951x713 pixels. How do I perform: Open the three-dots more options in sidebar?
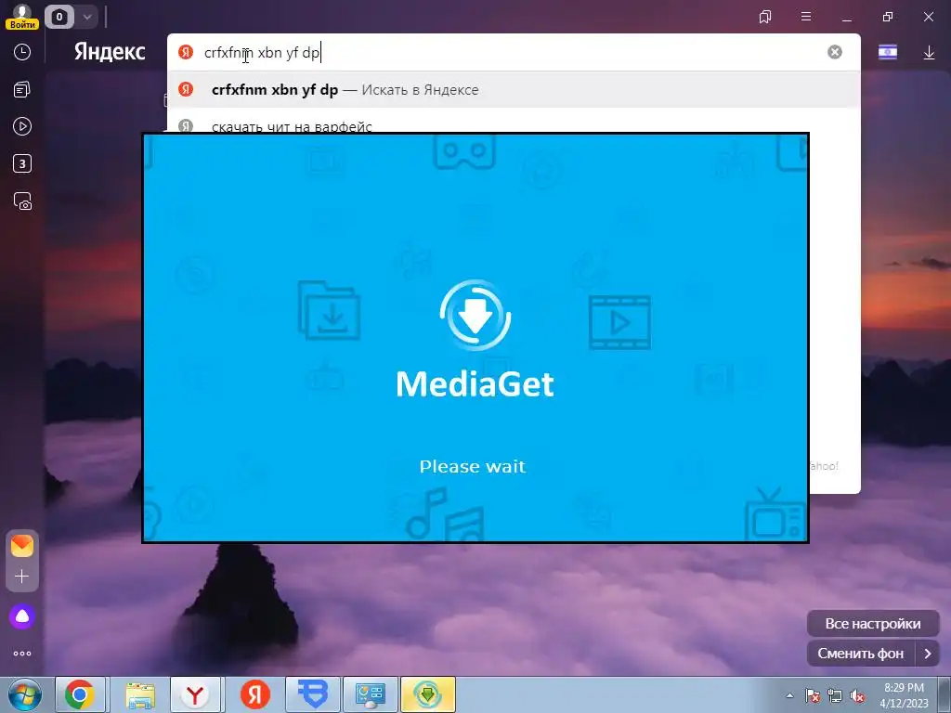[22, 654]
